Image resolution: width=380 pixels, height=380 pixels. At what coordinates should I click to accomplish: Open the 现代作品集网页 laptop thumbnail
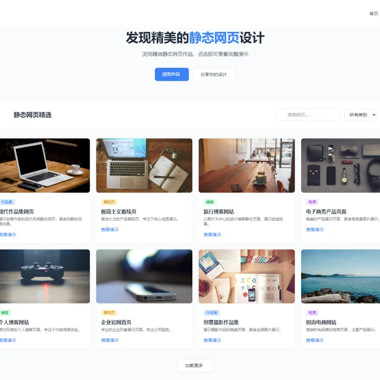pyautogui.click(x=45, y=165)
